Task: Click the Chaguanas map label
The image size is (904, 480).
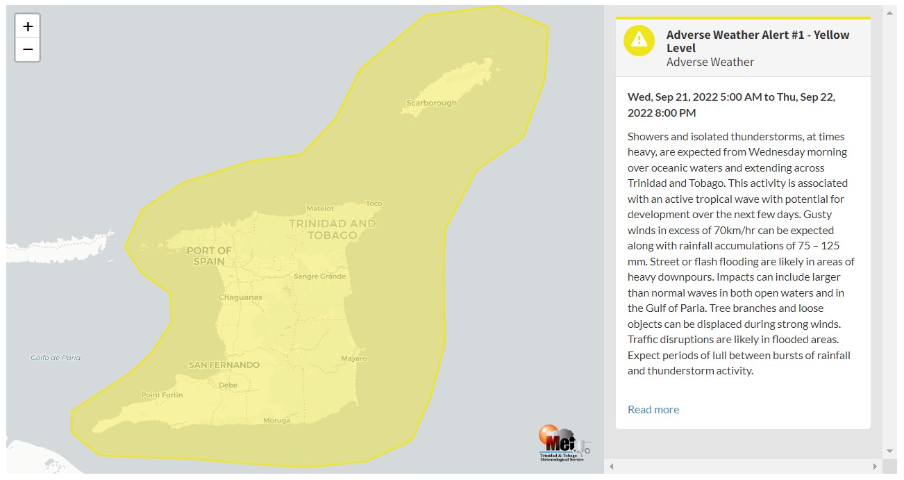Action: (240, 297)
